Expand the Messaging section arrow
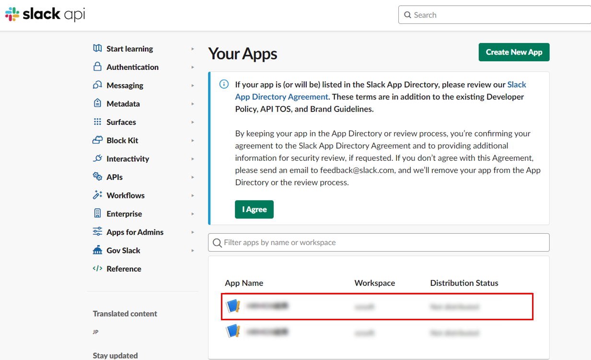The height and width of the screenshot is (360, 591). coord(193,85)
